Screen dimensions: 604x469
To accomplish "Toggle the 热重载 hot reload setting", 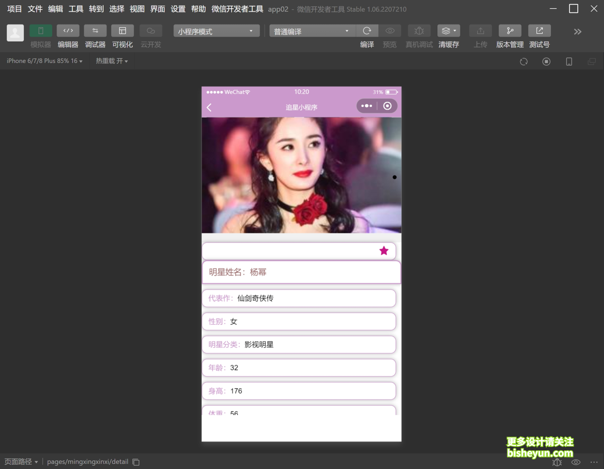I will point(111,61).
